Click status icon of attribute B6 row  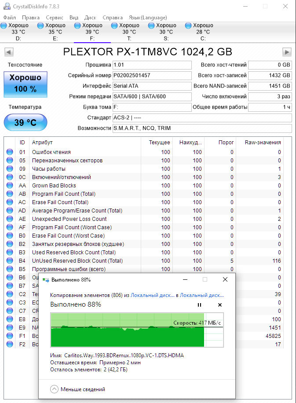[10, 277]
